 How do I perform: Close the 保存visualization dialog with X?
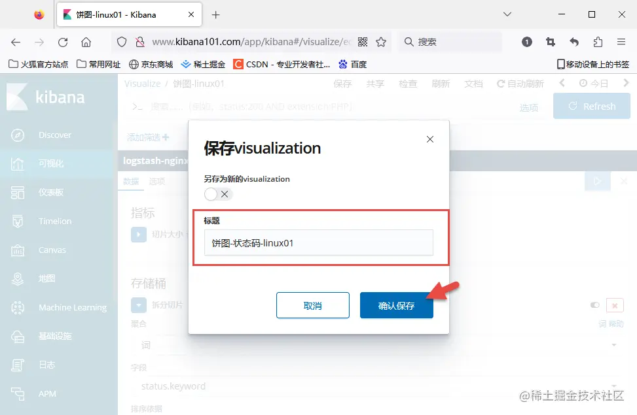pos(430,139)
